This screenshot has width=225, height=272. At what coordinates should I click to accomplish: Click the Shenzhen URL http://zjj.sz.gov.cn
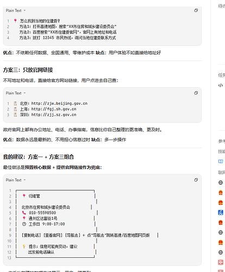pos(54,114)
